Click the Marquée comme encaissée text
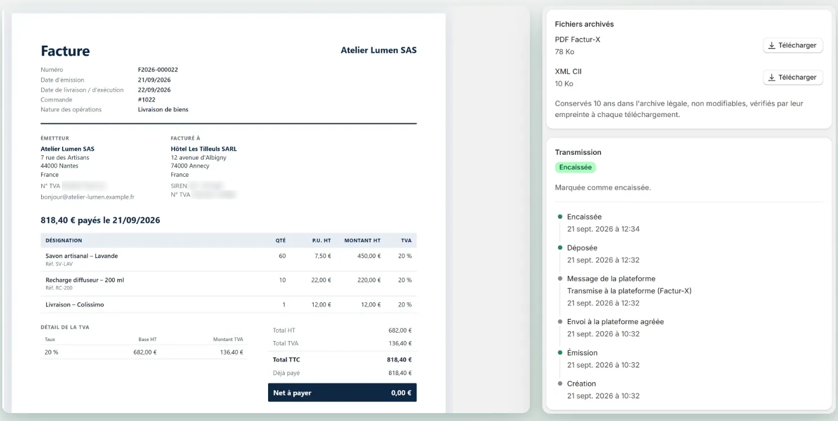 [603, 187]
